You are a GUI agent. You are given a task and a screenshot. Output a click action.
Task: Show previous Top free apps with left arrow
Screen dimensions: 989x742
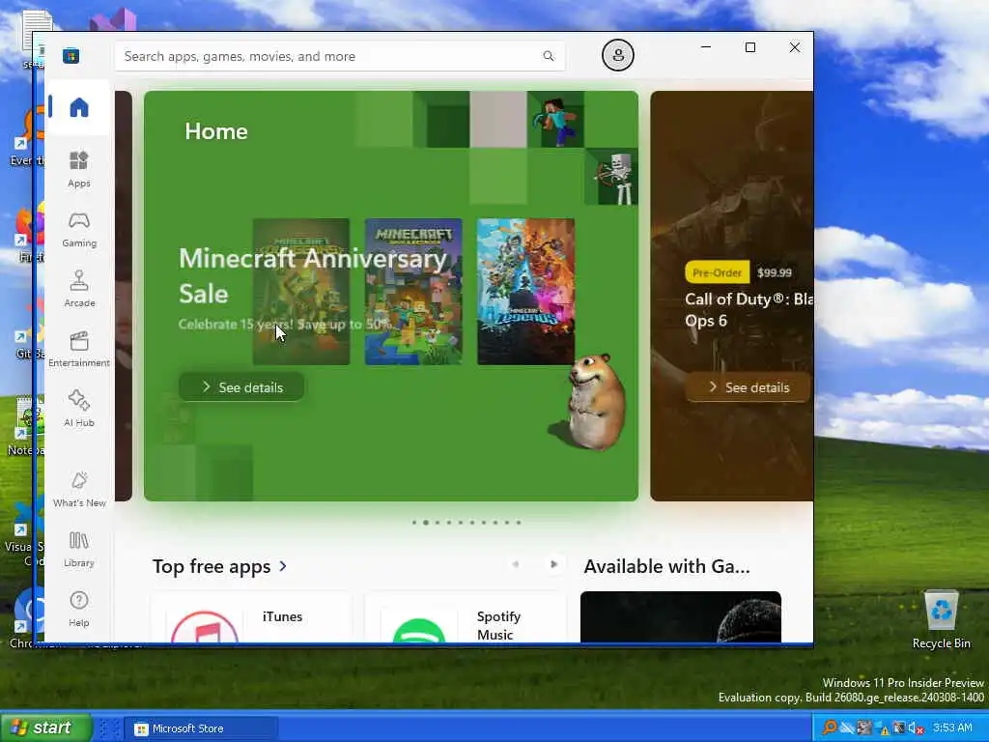516,564
